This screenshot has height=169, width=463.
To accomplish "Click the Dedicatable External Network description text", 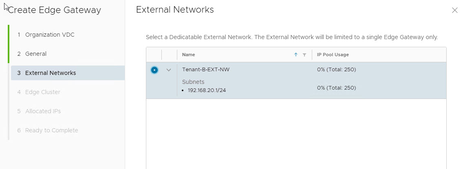I will (x=292, y=37).
